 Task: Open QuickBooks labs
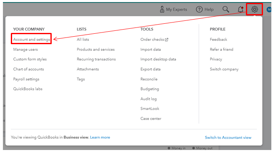pyautogui.click(x=28, y=89)
